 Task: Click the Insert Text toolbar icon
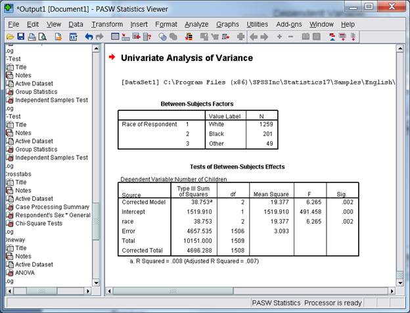353,37
